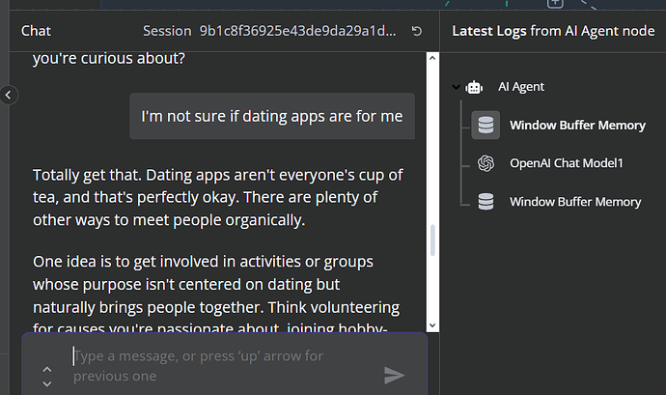
Task: Click the last Window Buffer Memory database icon
Action: (x=486, y=202)
